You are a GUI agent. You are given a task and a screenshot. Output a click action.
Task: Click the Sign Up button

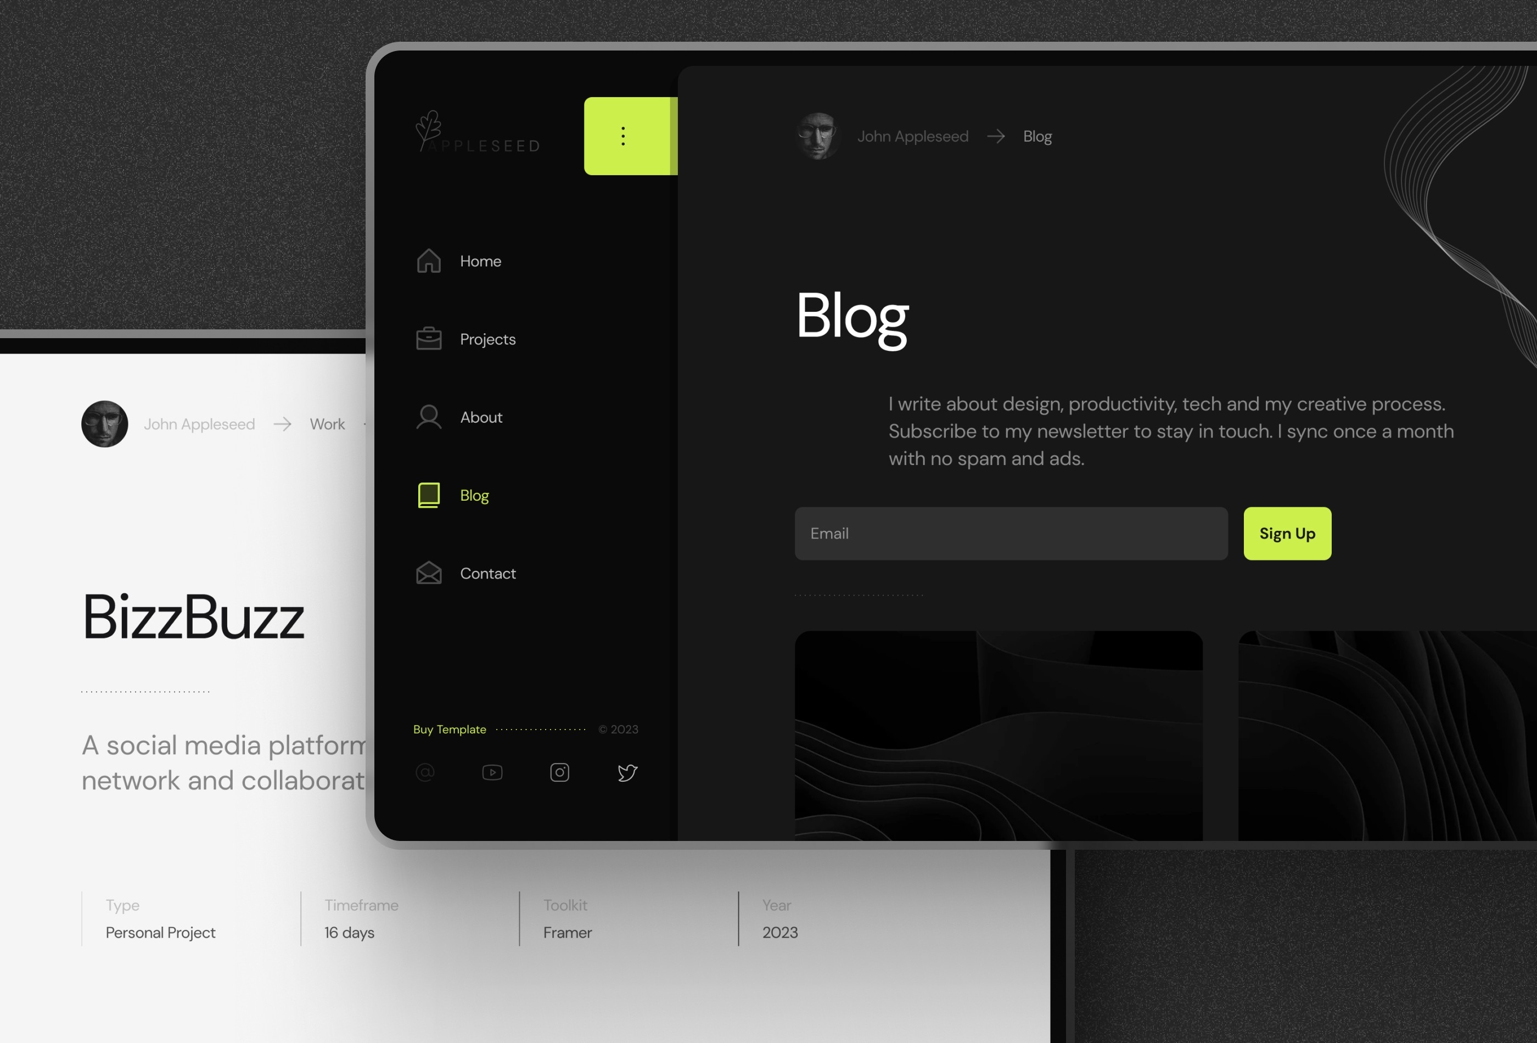(x=1288, y=533)
